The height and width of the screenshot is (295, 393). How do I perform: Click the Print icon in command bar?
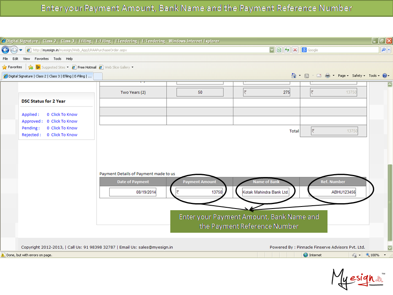tap(327, 76)
